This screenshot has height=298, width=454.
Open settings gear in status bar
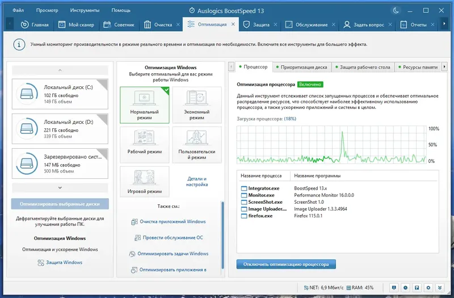(428, 288)
